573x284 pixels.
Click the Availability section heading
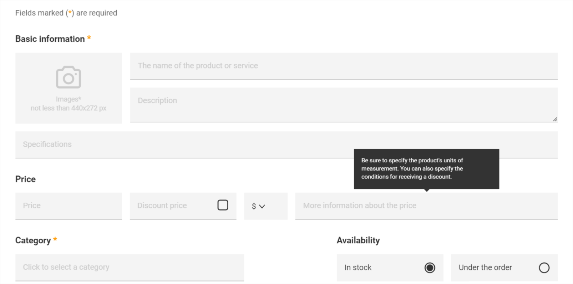(358, 240)
